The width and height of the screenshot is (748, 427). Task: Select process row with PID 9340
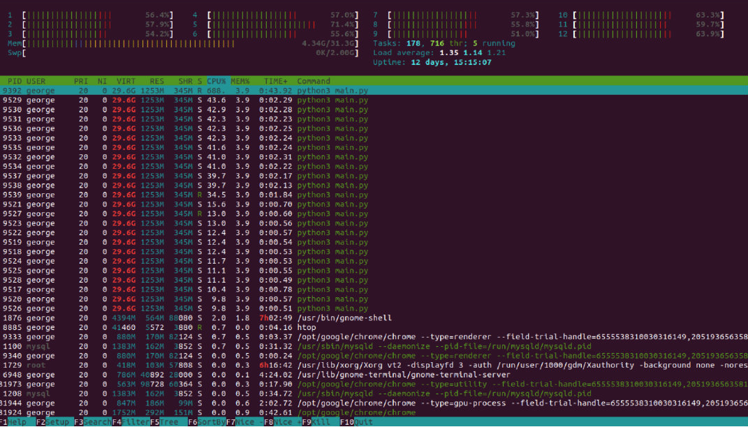[x=374, y=356]
